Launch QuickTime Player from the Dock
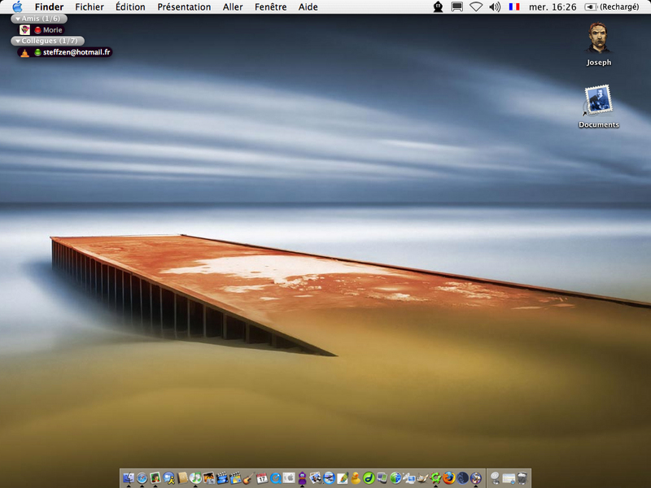 click(x=275, y=478)
